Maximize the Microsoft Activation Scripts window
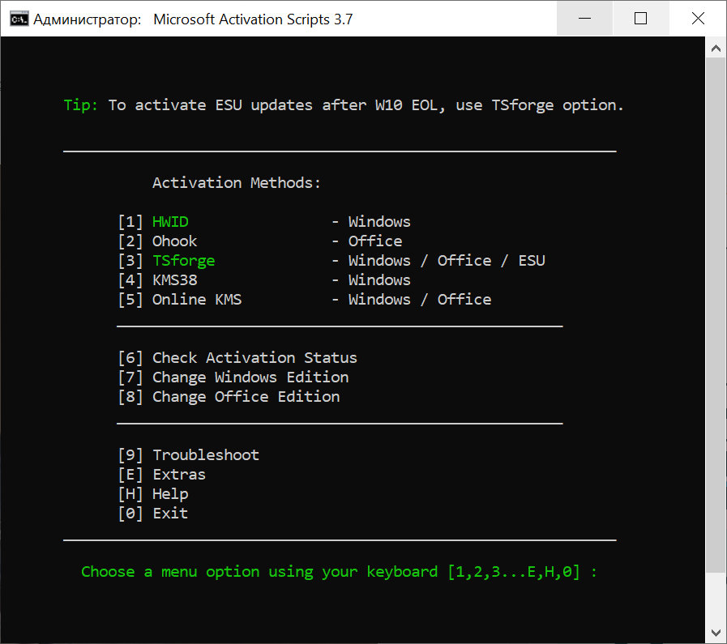 point(641,19)
